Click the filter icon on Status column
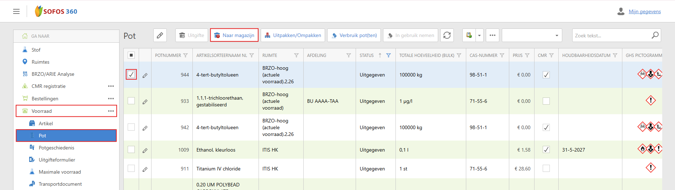This screenshot has height=190, width=675. pyautogui.click(x=388, y=56)
